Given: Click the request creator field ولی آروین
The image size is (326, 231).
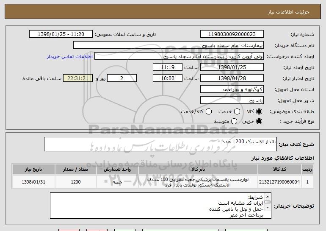Looking at the screenshot, I should point(179,56).
